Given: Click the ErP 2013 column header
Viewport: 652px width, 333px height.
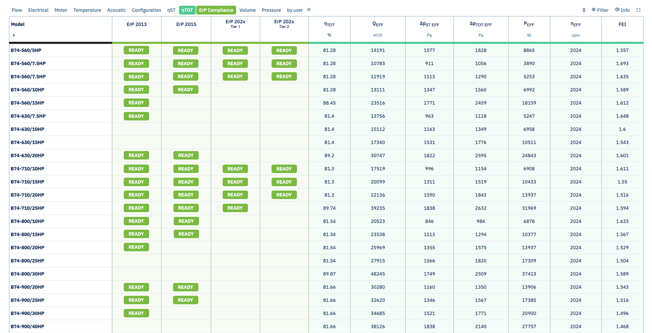Looking at the screenshot, I should [137, 24].
